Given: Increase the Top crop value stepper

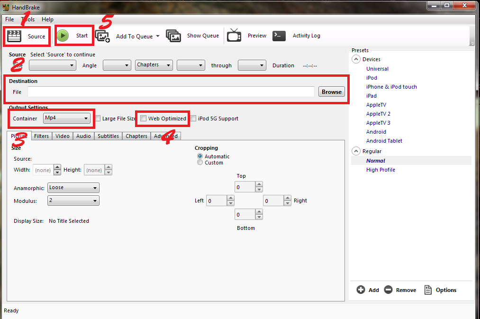Looking at the screenshot, I should [x=258, y=184].
